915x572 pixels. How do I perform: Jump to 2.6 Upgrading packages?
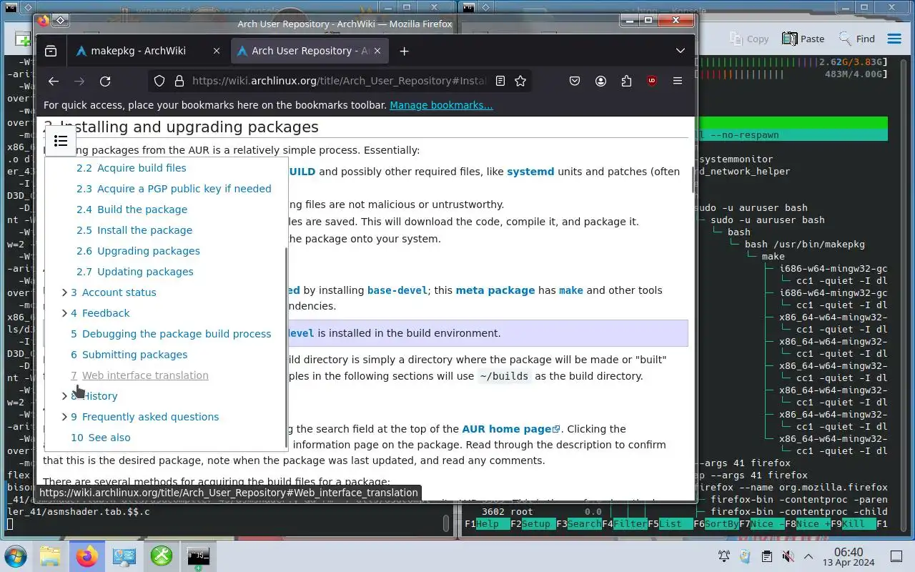coord(138,251)
